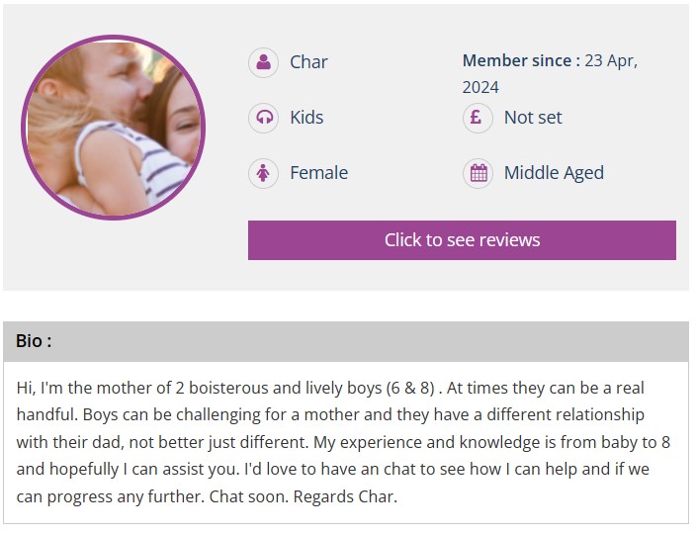The image size is (697, 535).
Task: Click the Kids specialty label
Action: 306,118
